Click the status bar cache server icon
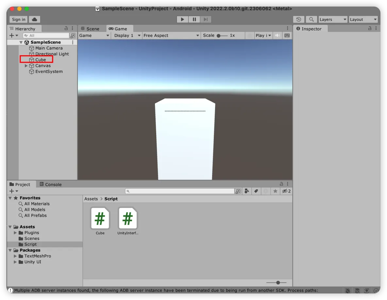Image resolution: width=387 pixels, height=300 pixels. 357,291
